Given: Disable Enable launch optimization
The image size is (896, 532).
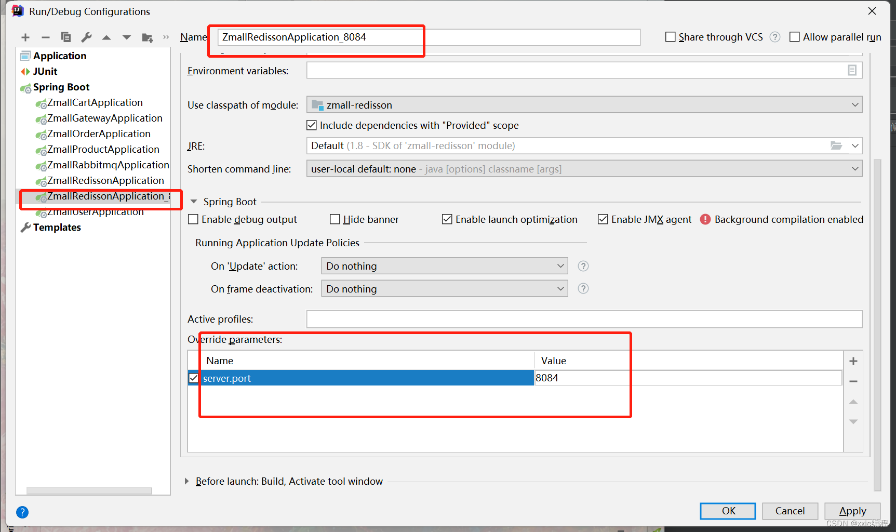Looking at the screenshot, I should click(x=447, y=219).
